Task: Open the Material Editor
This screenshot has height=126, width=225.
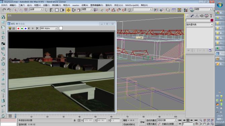Action: pos(185,10)
